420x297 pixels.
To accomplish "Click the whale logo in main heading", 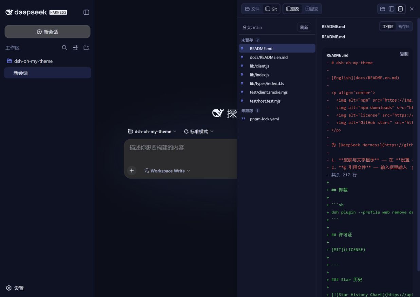I will 218,113.
